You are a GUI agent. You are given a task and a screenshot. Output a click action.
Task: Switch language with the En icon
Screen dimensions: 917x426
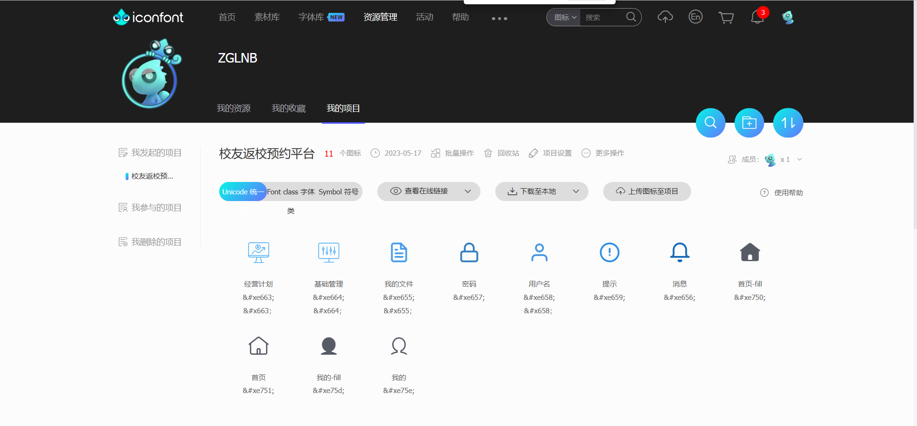pos(695,17)
